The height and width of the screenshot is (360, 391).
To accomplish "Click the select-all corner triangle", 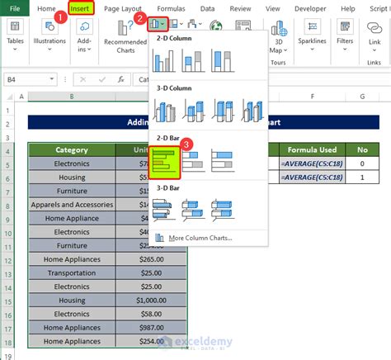I will coord(10,97).
